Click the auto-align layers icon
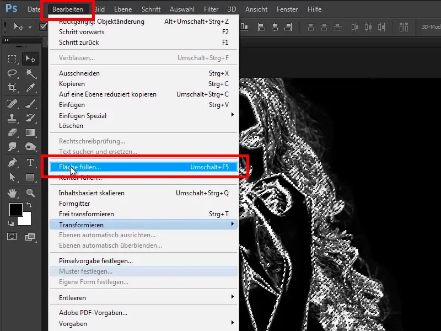The height and width of the screenshot is (331, 441). [404, 27]
